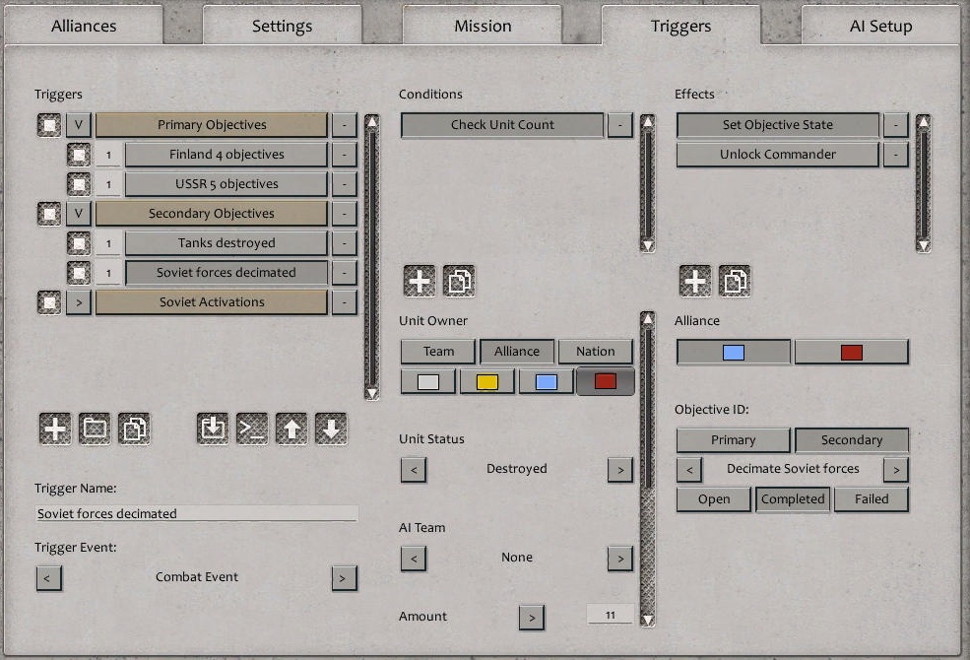Viewport: 970px width, 660px height.
Task: Add a new trigger folder
Action: (95, 429)
